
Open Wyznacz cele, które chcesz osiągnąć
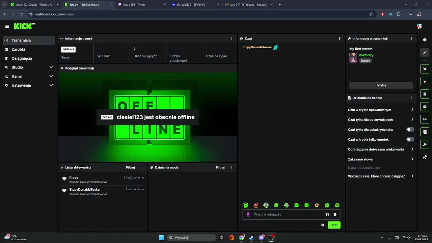[381, 176]
